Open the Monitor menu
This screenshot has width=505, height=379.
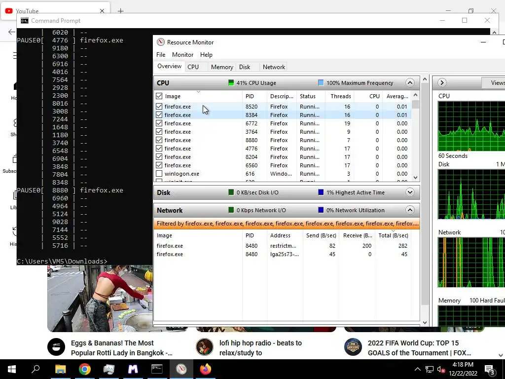coord(182,55)
